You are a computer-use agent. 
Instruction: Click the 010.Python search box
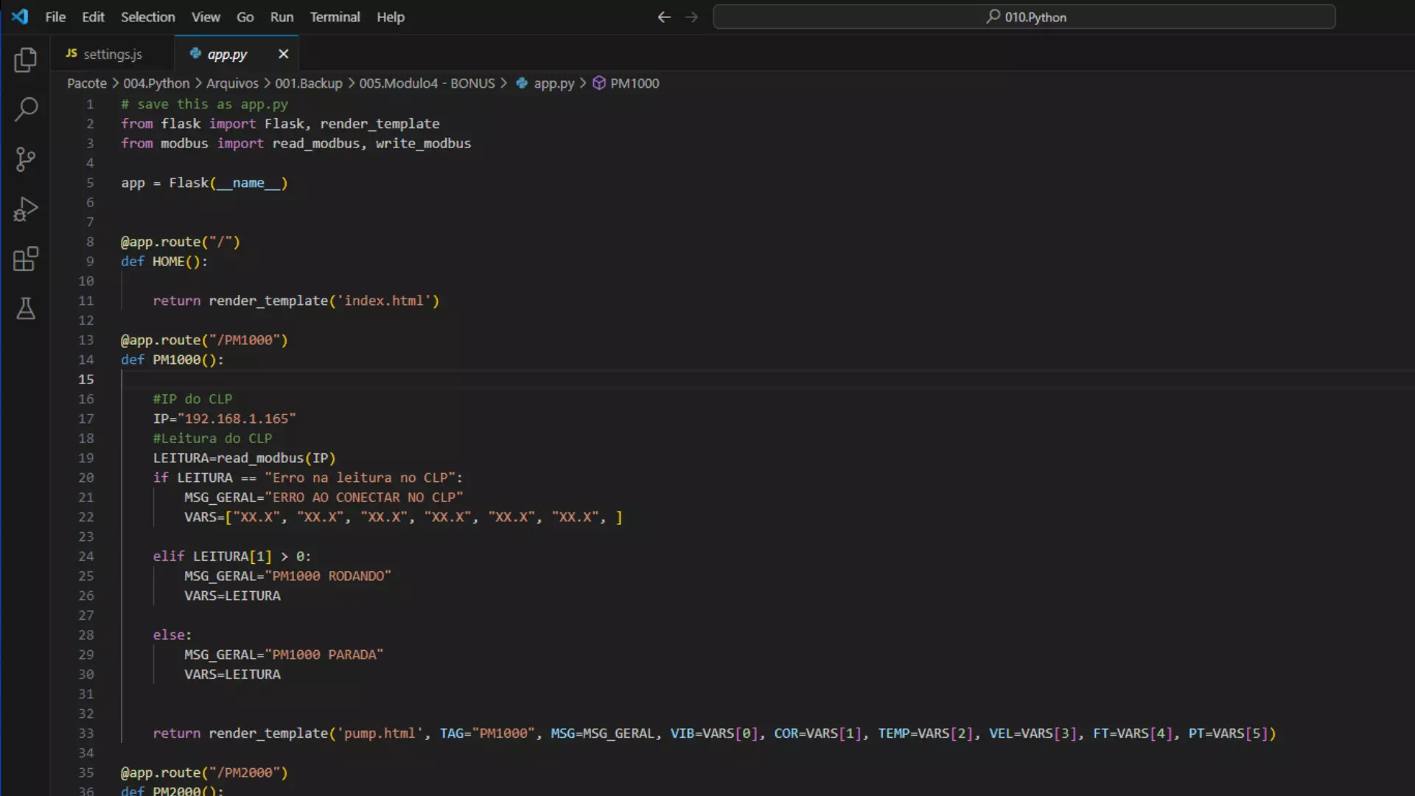[1024, 17]
